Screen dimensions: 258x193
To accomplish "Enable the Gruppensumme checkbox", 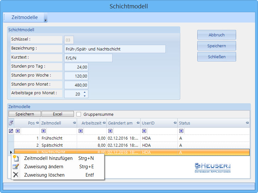I will point(79,114).
